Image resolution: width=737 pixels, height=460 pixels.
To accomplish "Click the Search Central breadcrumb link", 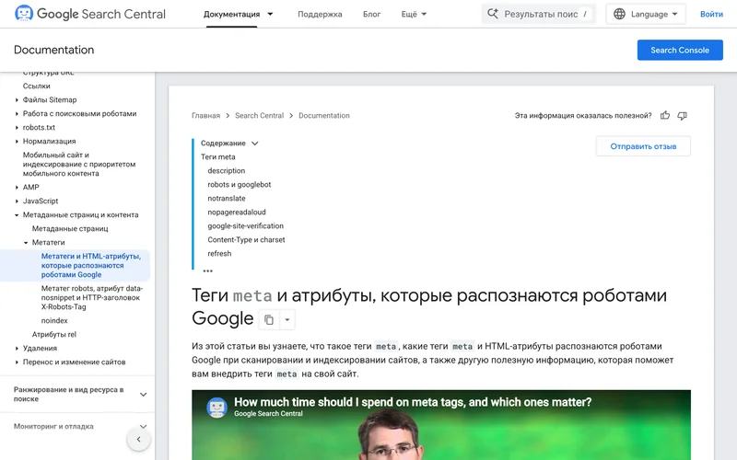I will [260, 116].
